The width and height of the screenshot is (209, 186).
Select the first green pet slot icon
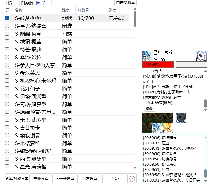[x=147, y=118]
